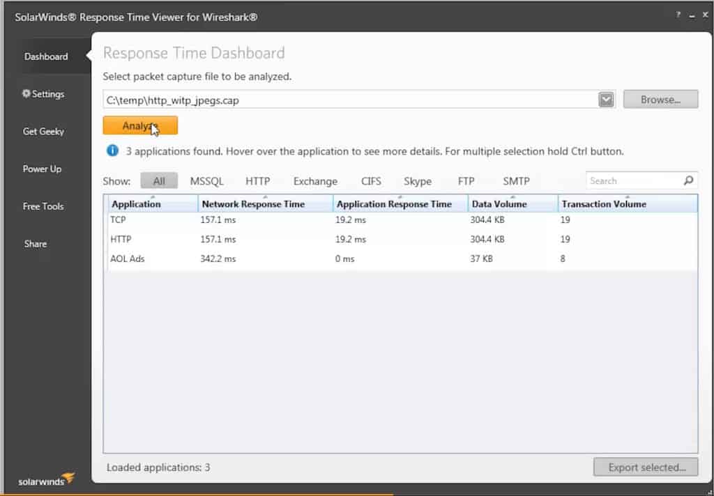Filter applications by MSSQL
The image size is (714, 496).
tap(206, 181)
